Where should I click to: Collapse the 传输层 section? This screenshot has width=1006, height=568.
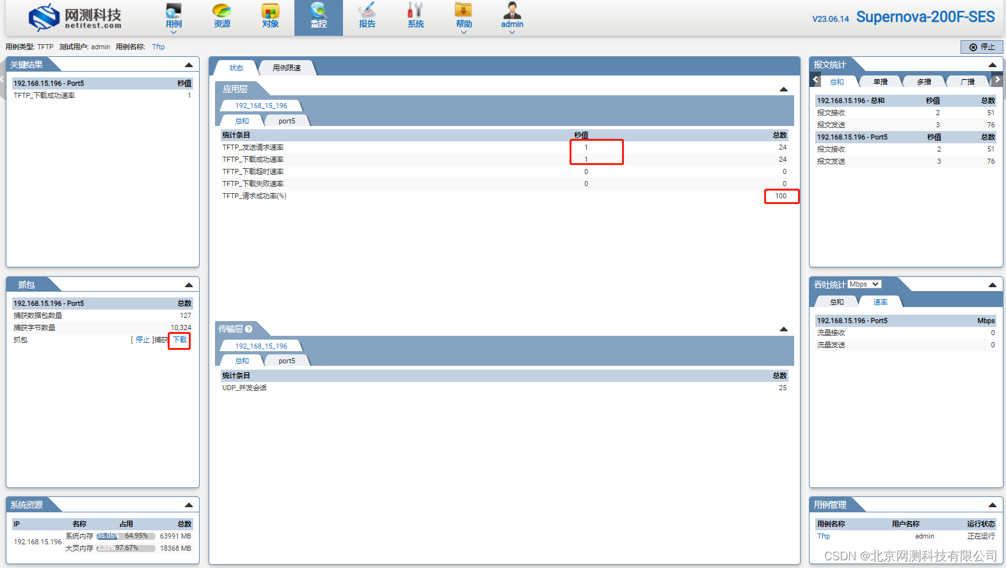[783, 329]
